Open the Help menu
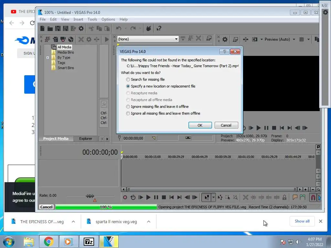This screenshot has height=248, width=331. click(123, 19)
